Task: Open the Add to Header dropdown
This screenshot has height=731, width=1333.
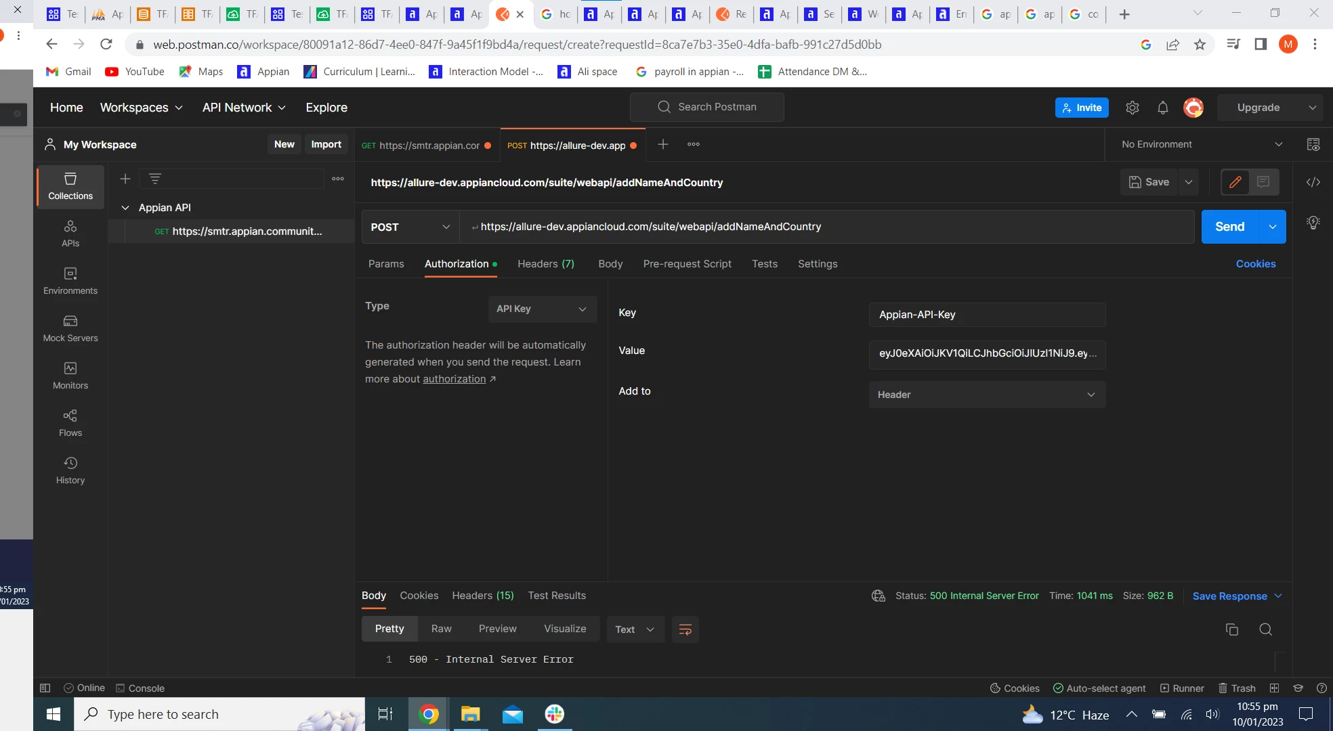Action: pyautogui.click(x=987, y=395)
